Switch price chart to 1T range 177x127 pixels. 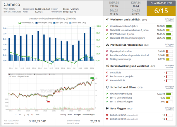point(16,115)
